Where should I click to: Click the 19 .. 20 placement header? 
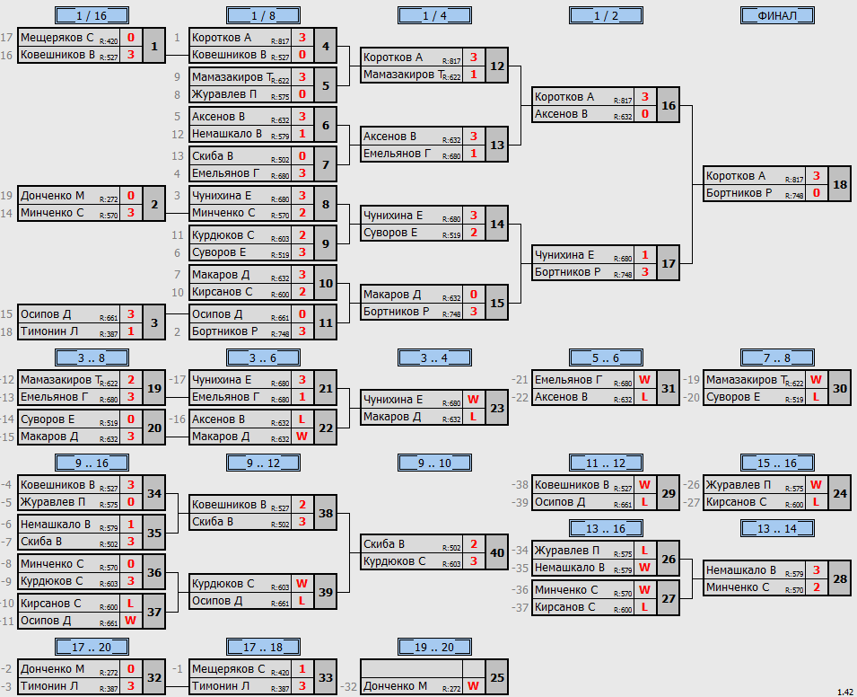[434, 648]
